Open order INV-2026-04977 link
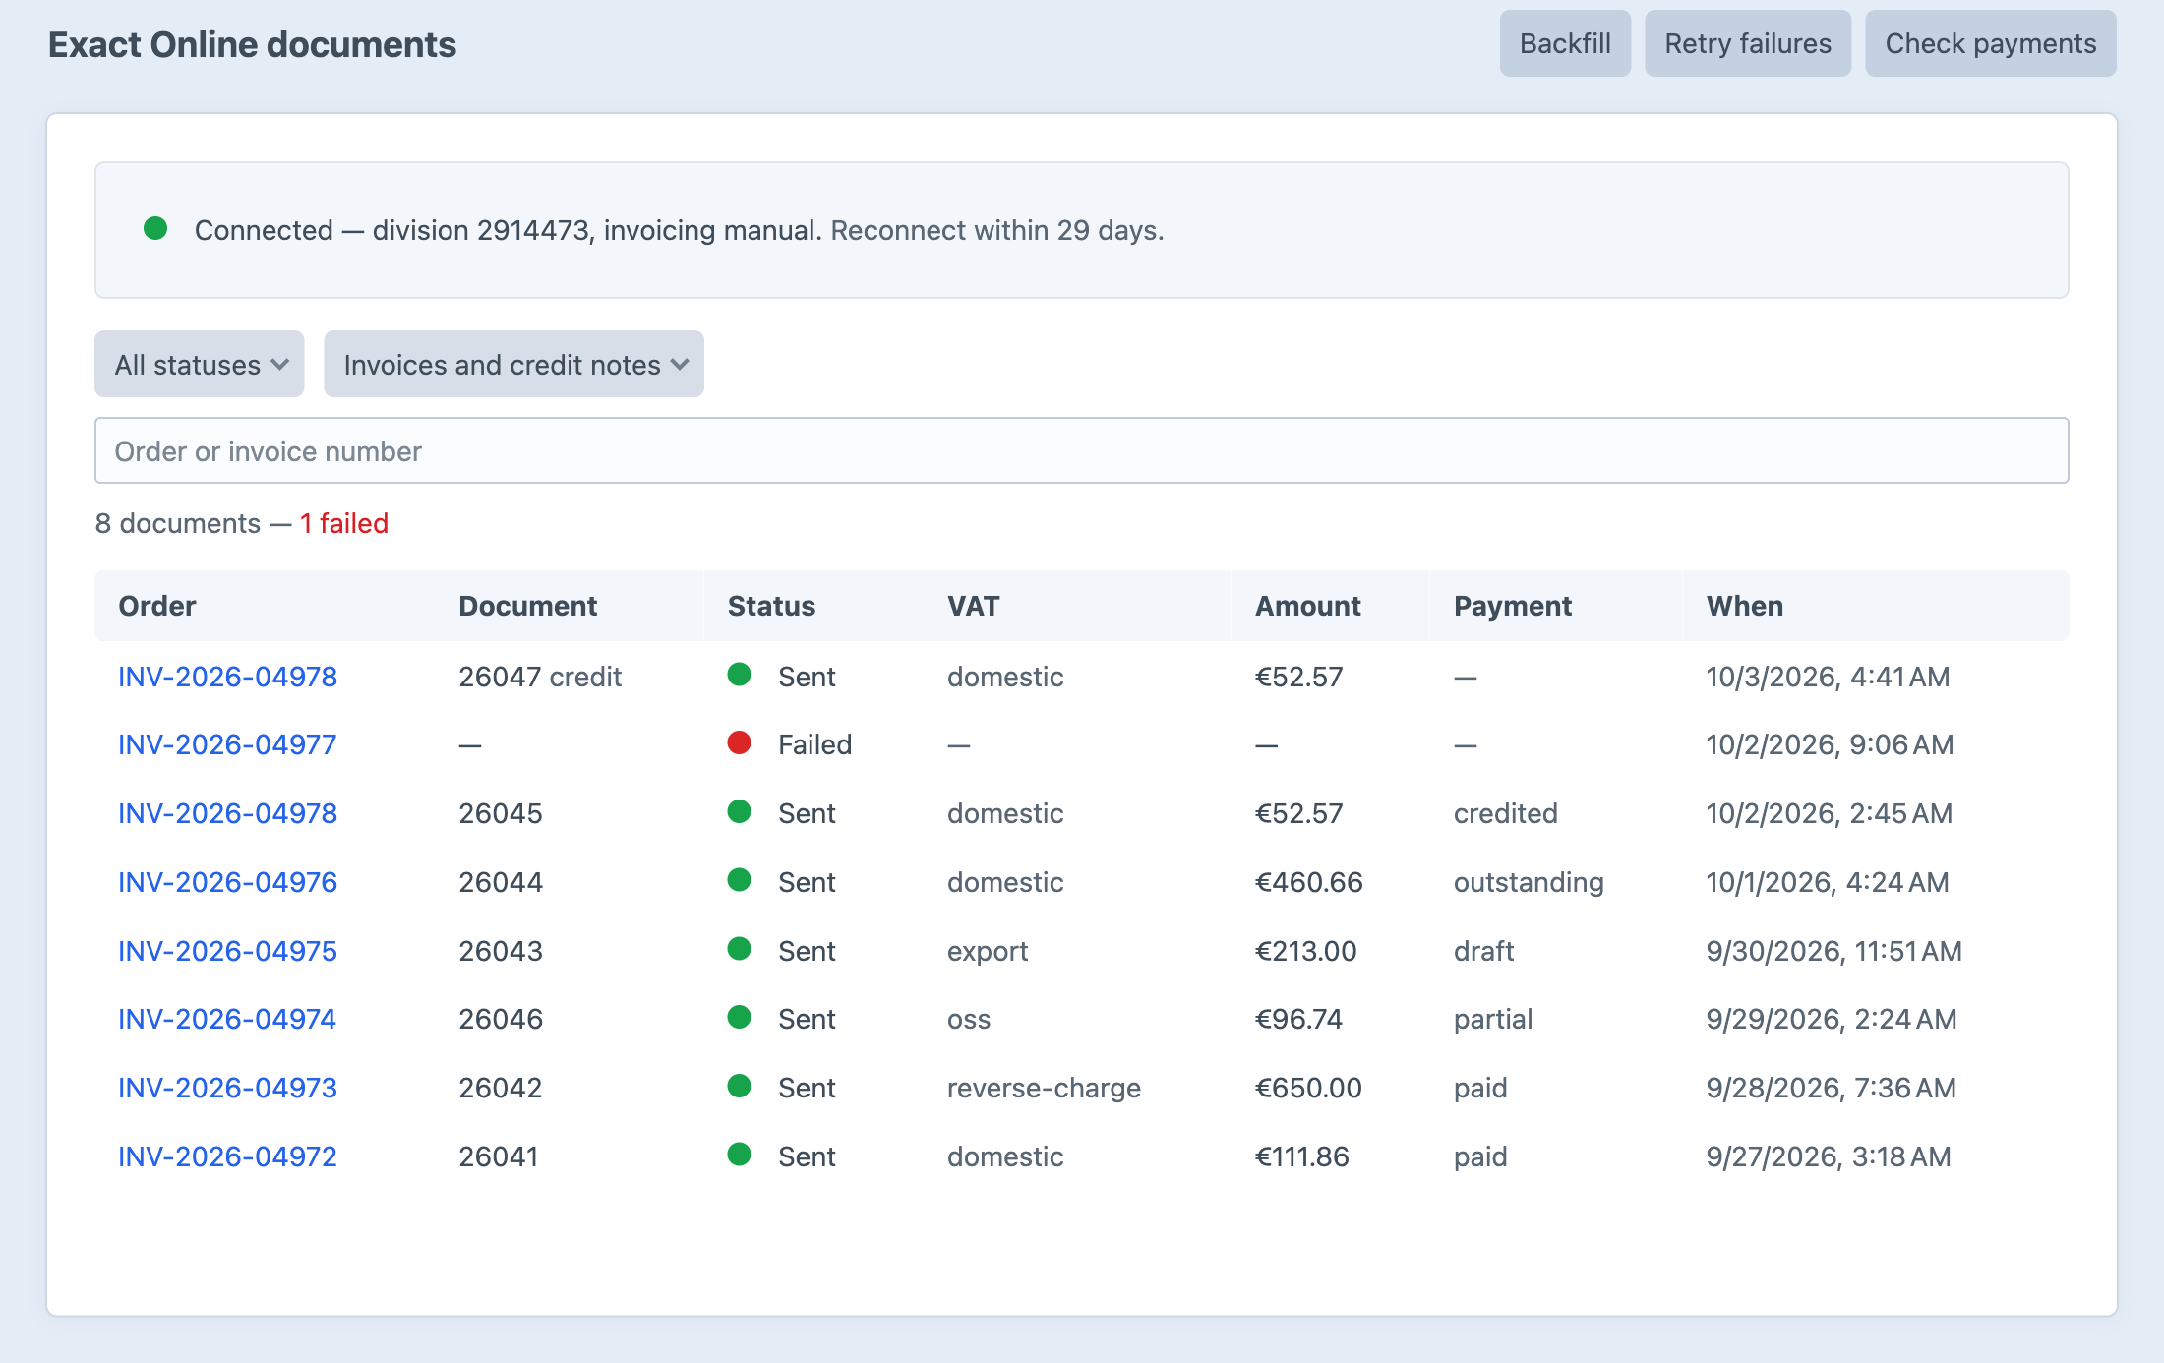Screen dimensions: 2164x1363 pyautogui.click(x=227, y=744)
